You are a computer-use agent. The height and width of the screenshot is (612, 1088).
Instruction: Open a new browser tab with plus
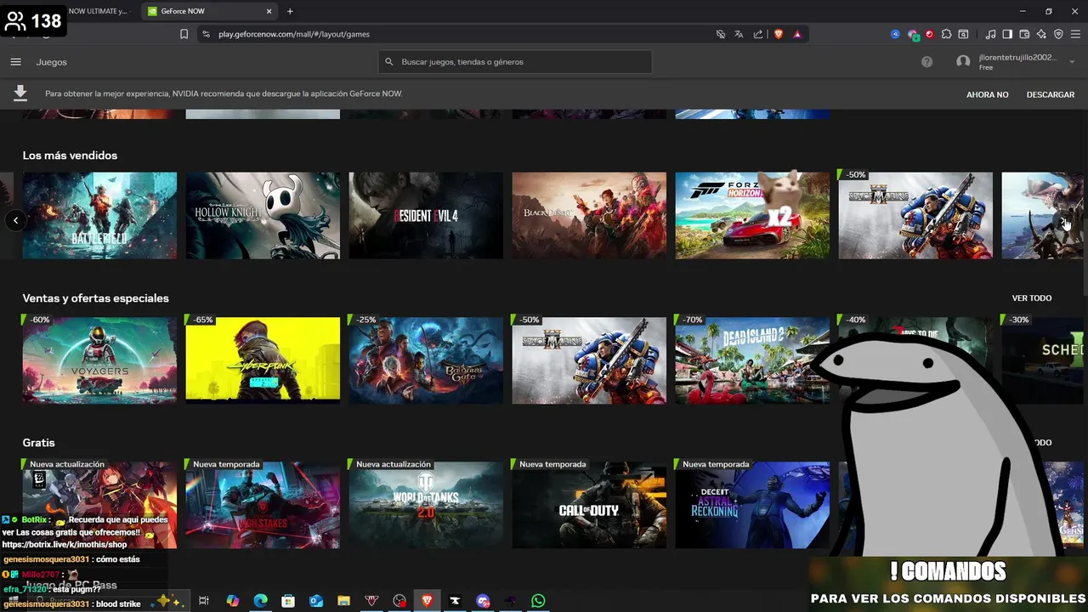pyautogui.click(x=290, y=11)
